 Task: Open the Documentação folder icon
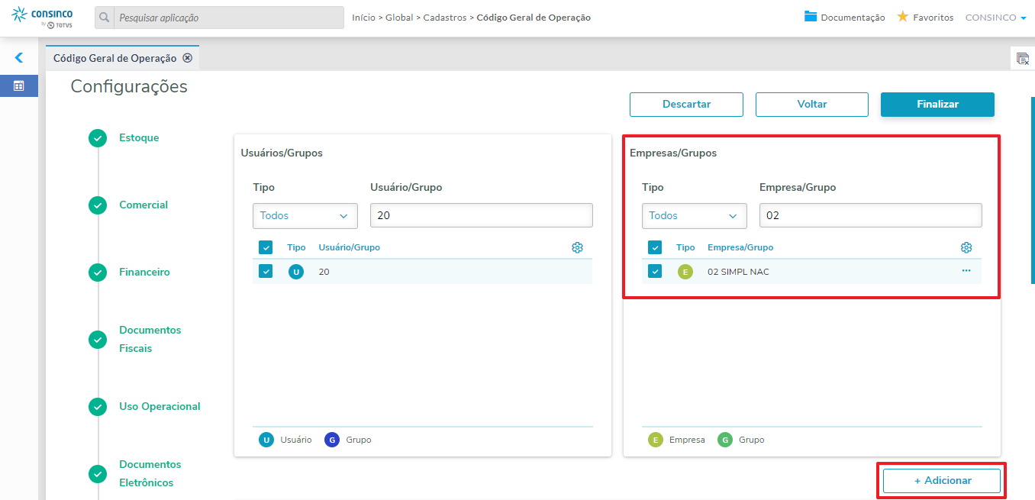[811, 17]
